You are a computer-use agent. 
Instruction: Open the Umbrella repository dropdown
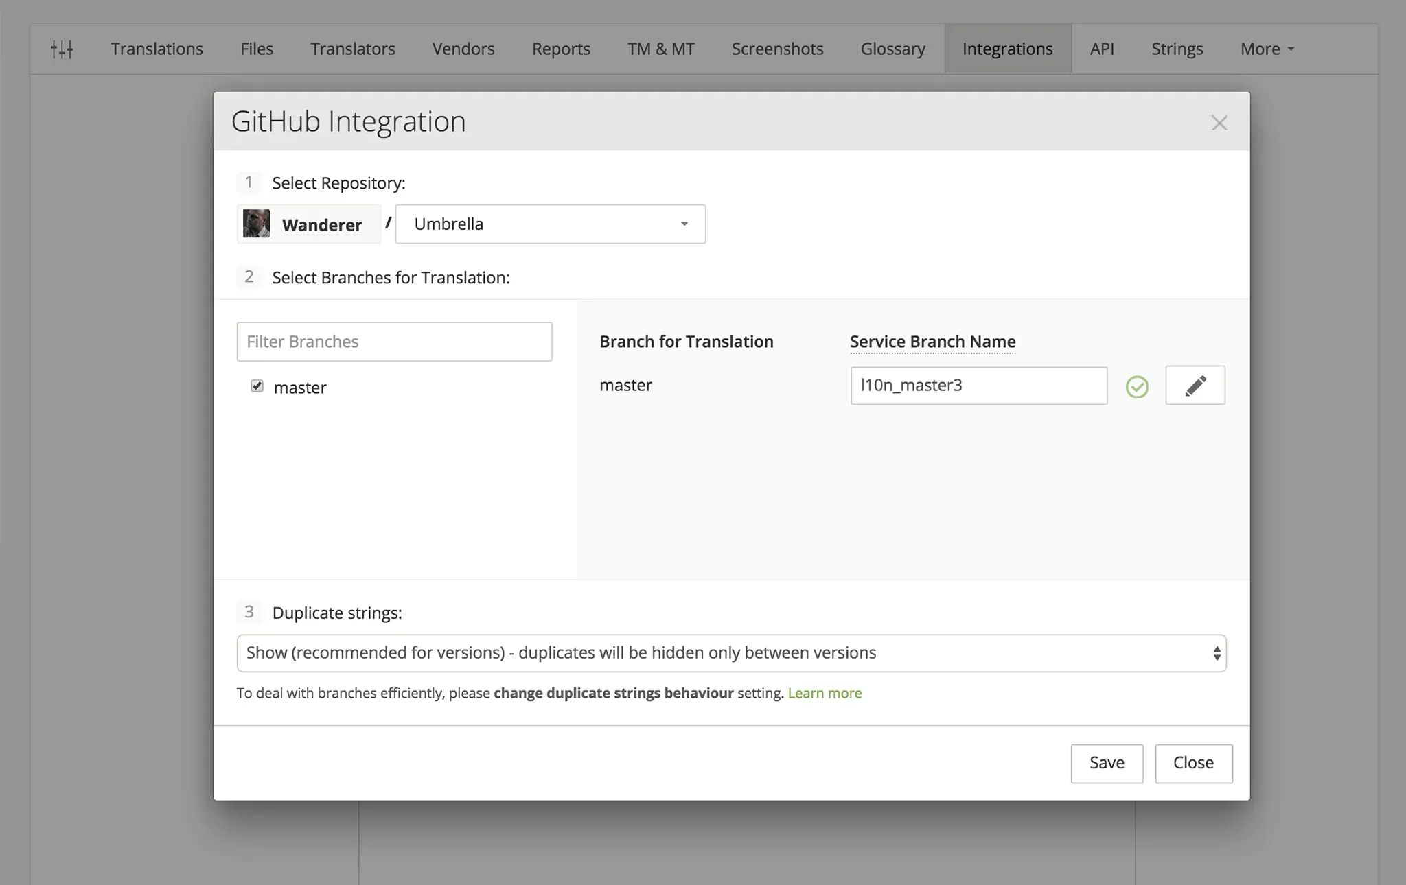click(x=550, y=224)
